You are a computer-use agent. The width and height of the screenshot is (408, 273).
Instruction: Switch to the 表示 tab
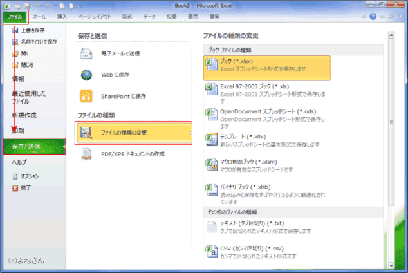pos(193,17)
